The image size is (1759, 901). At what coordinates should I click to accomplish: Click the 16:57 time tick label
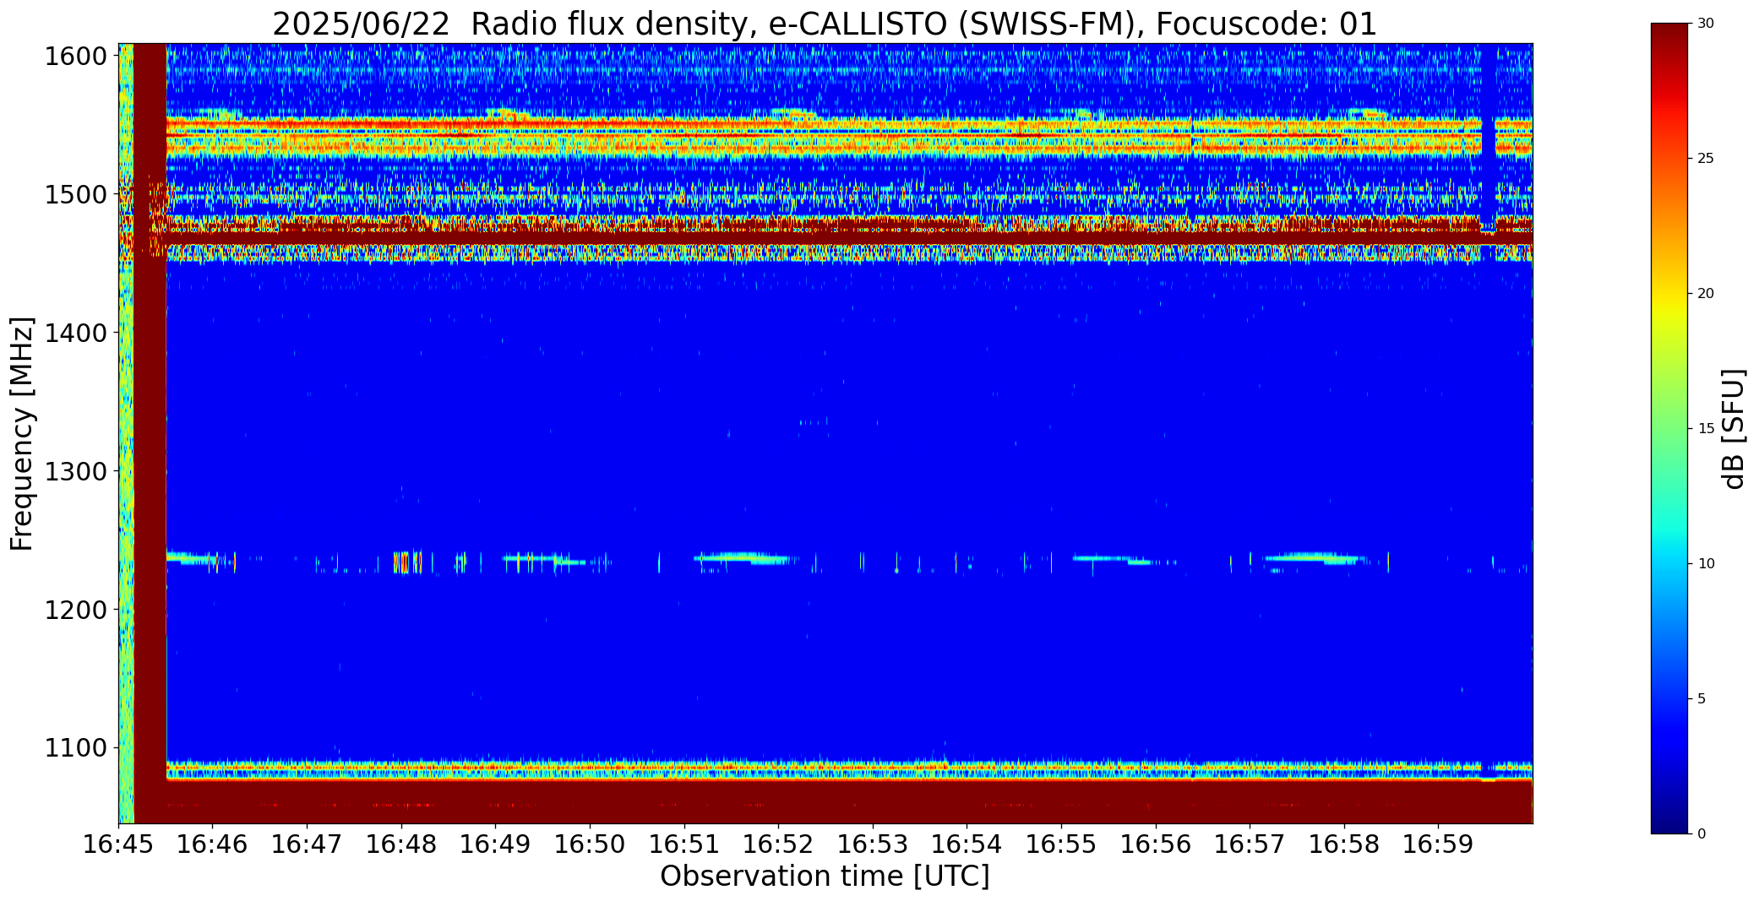(1250, 844)
